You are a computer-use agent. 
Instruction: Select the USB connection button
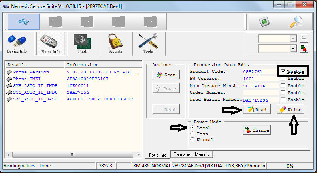pyautogui.click(x=24, y=22)
